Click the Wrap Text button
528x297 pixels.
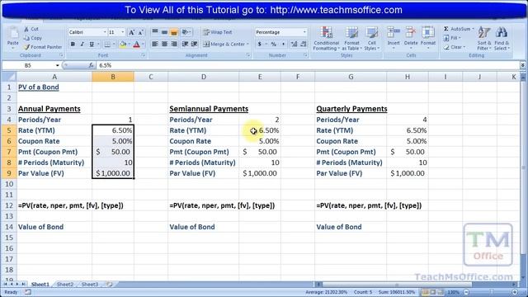pos(218,32)
